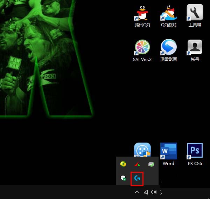Open the yellow 360 plus tray icon

123,164
